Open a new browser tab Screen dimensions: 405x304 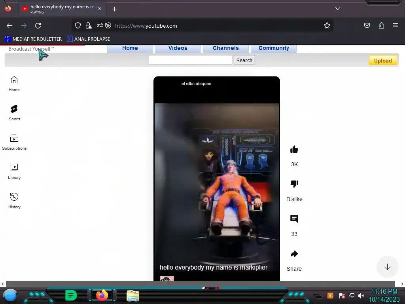114,9
